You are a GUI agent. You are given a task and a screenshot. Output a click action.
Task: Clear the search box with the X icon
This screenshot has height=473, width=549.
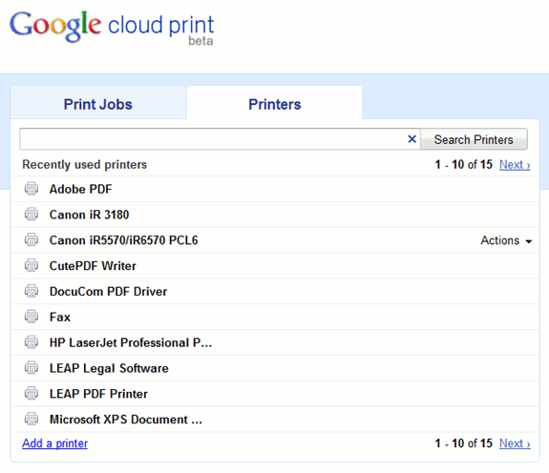click(x=412, y=139)
